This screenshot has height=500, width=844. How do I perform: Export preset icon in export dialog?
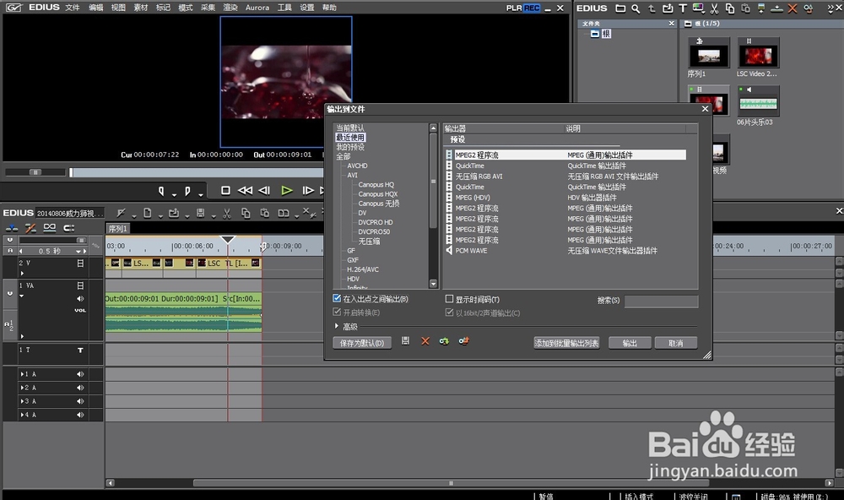[x=463, y=341]
